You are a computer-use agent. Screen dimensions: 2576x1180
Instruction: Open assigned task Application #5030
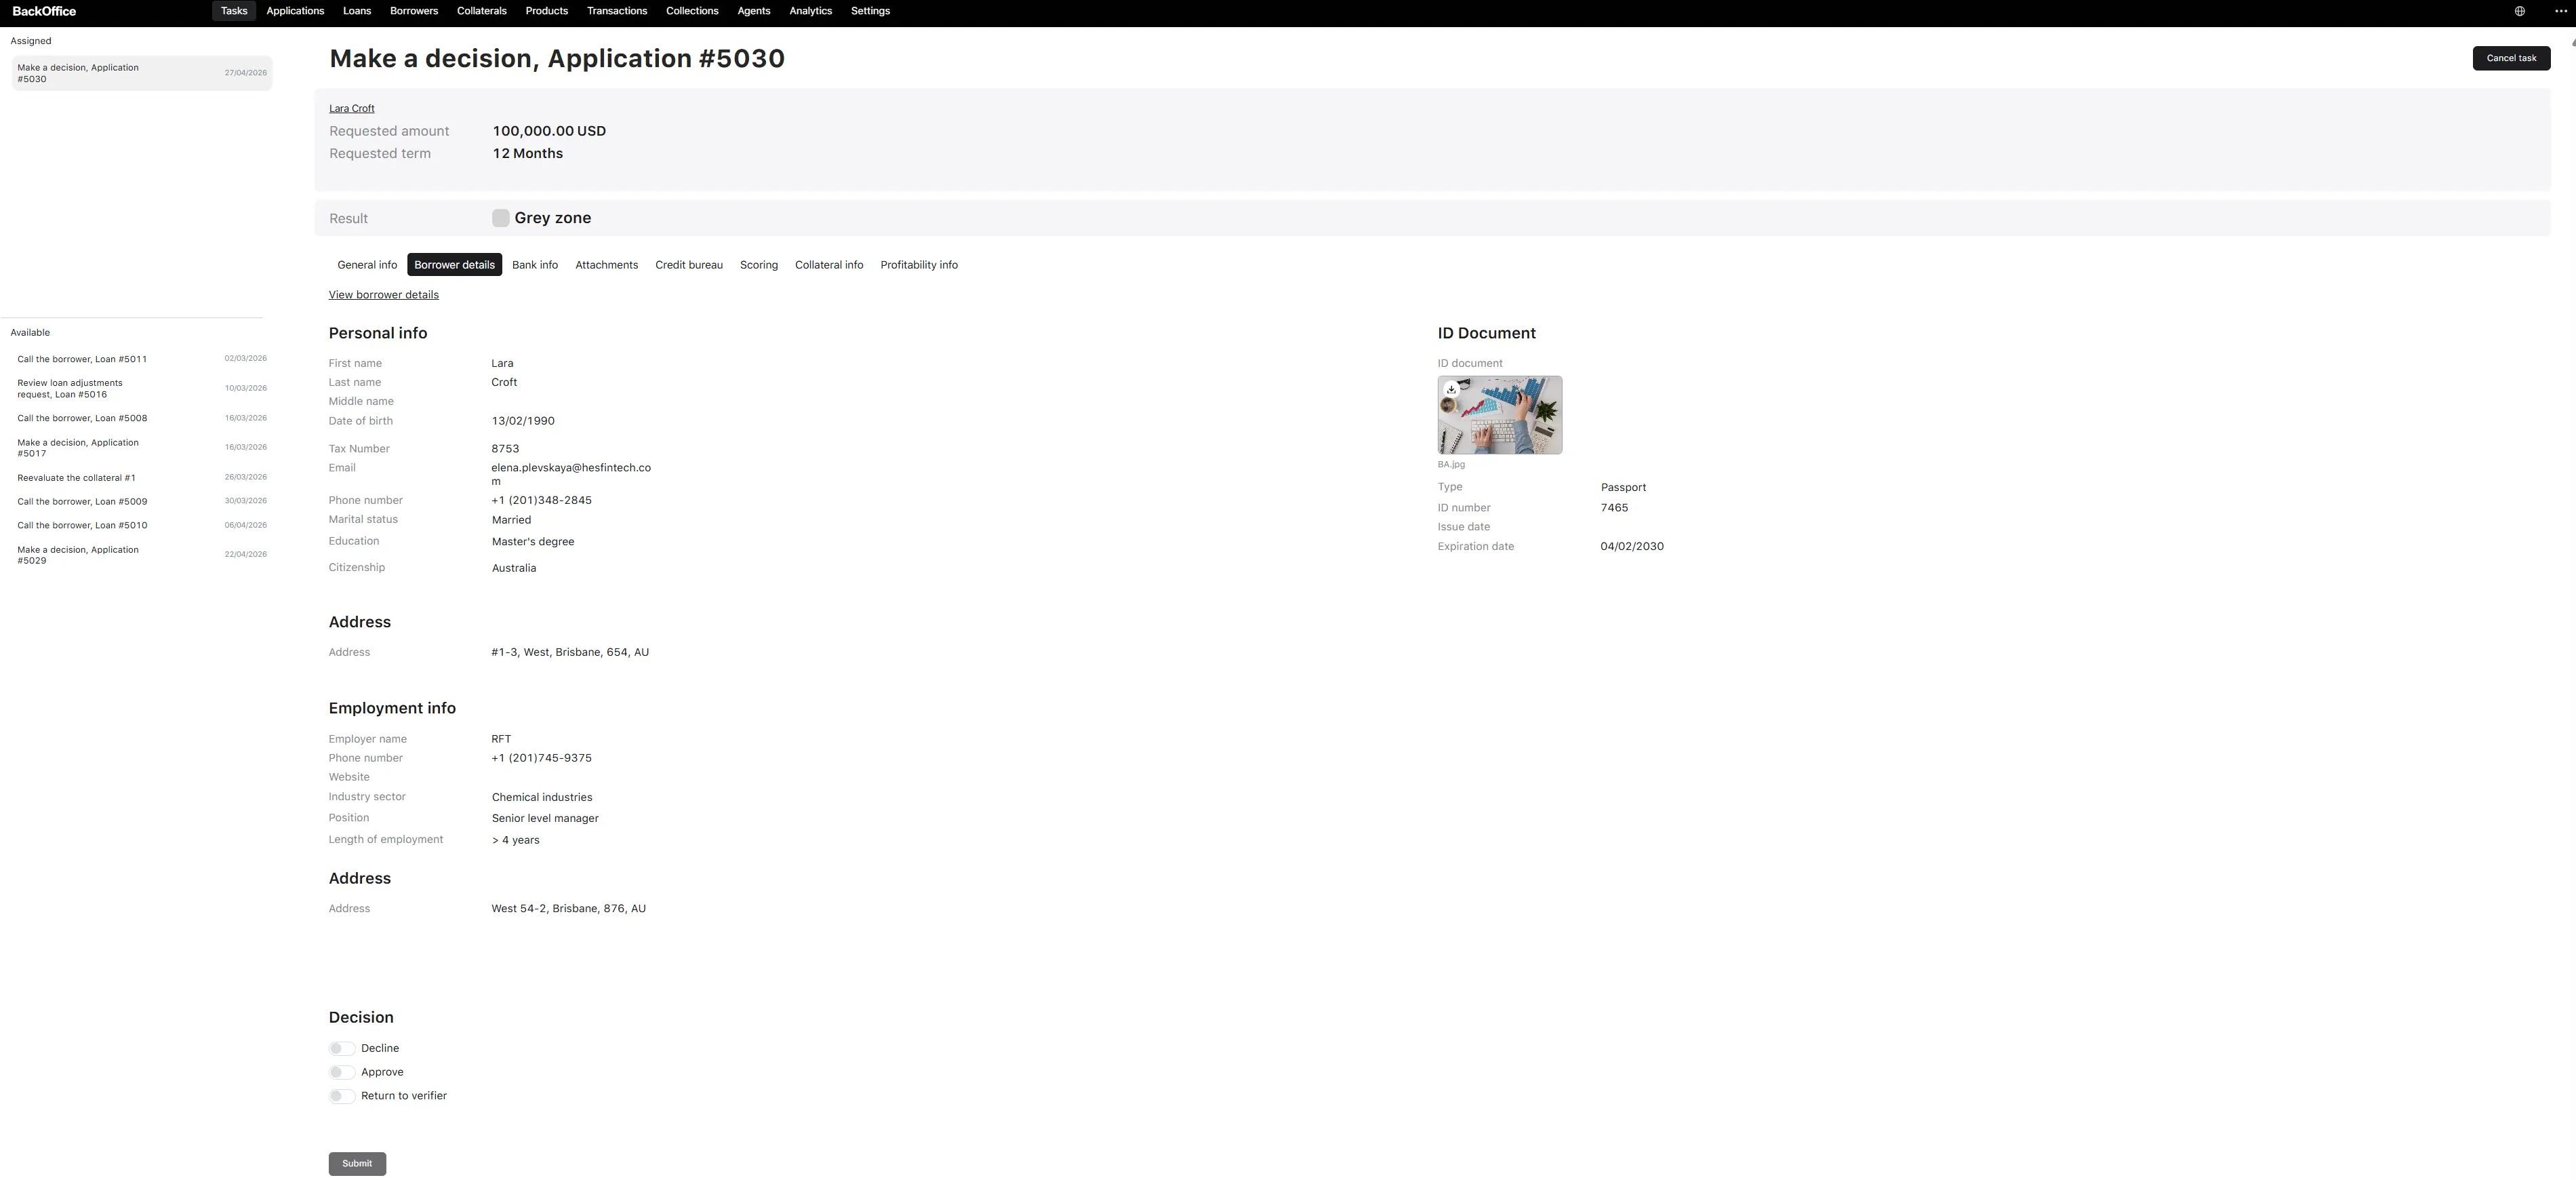[142, 73]
